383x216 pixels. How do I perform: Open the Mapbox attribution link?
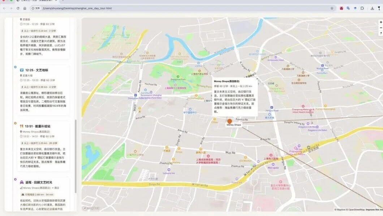tap(340, 209)
